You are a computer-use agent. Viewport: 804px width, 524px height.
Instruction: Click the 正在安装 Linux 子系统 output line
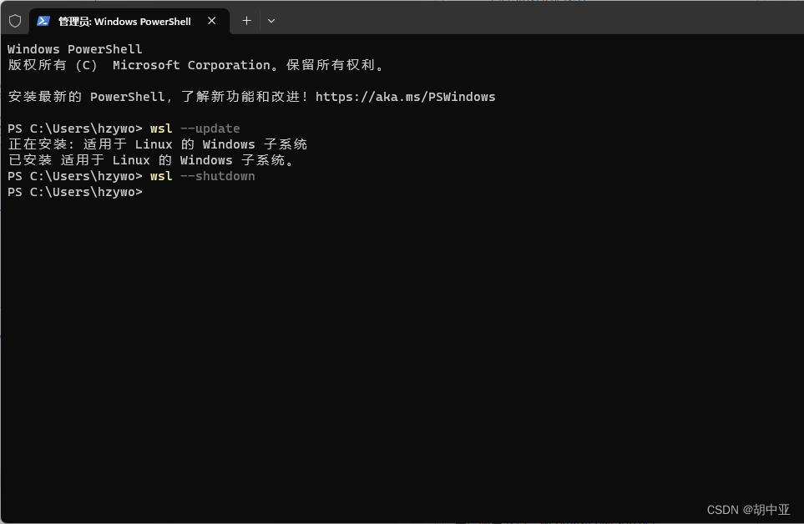(157, 144)
